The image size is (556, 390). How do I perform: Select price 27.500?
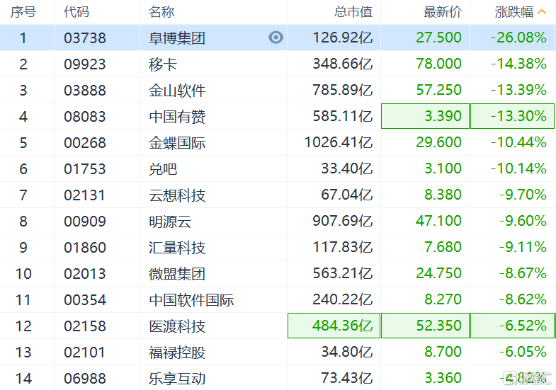438,38
